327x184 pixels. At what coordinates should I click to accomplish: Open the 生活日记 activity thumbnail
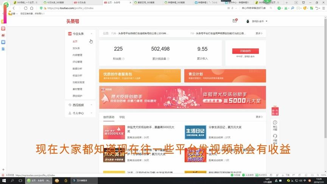click(195, 132)
